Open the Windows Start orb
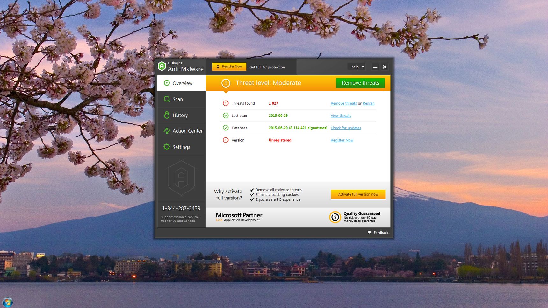Viewport: 548px width, 308px height. point(7,302)
